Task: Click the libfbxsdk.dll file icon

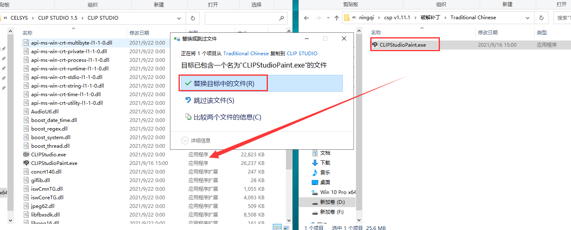Action: coord(26,214)
